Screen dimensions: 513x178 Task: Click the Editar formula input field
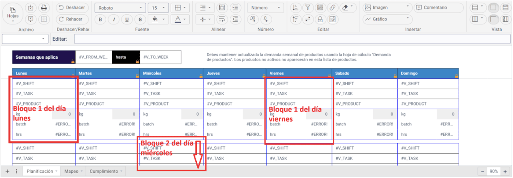pos(292,39)
